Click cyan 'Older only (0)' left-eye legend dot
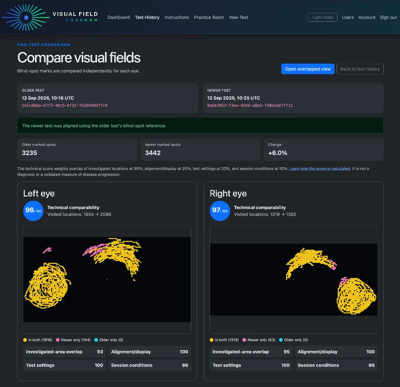Screen dimensions: 400x387 (96, 340)
